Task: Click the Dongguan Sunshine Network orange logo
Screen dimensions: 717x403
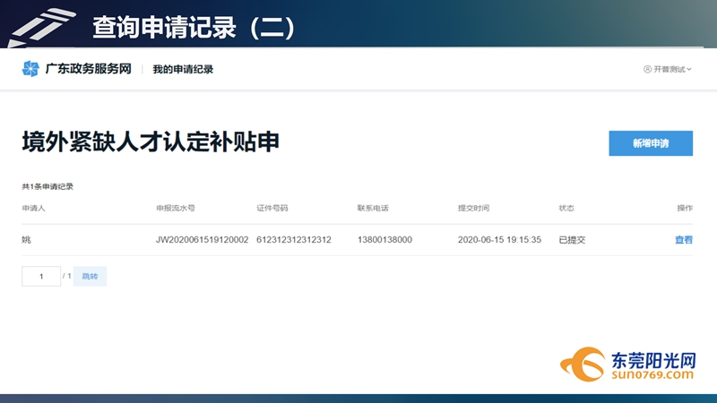Action: pyautogui.click(x=582, y=365)
